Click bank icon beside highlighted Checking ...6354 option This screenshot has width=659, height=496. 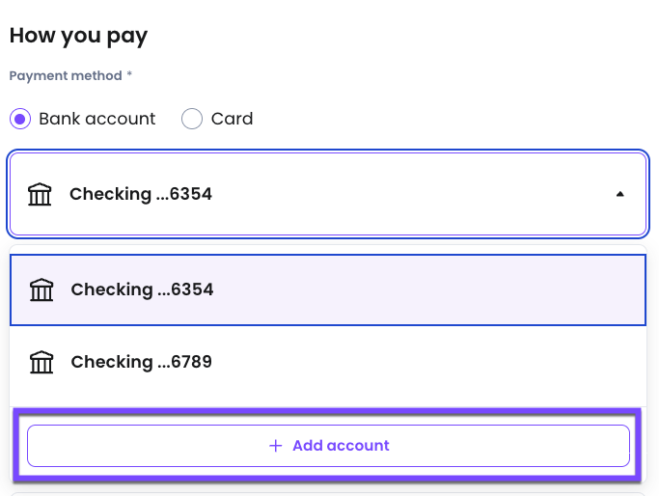[41, 289]
